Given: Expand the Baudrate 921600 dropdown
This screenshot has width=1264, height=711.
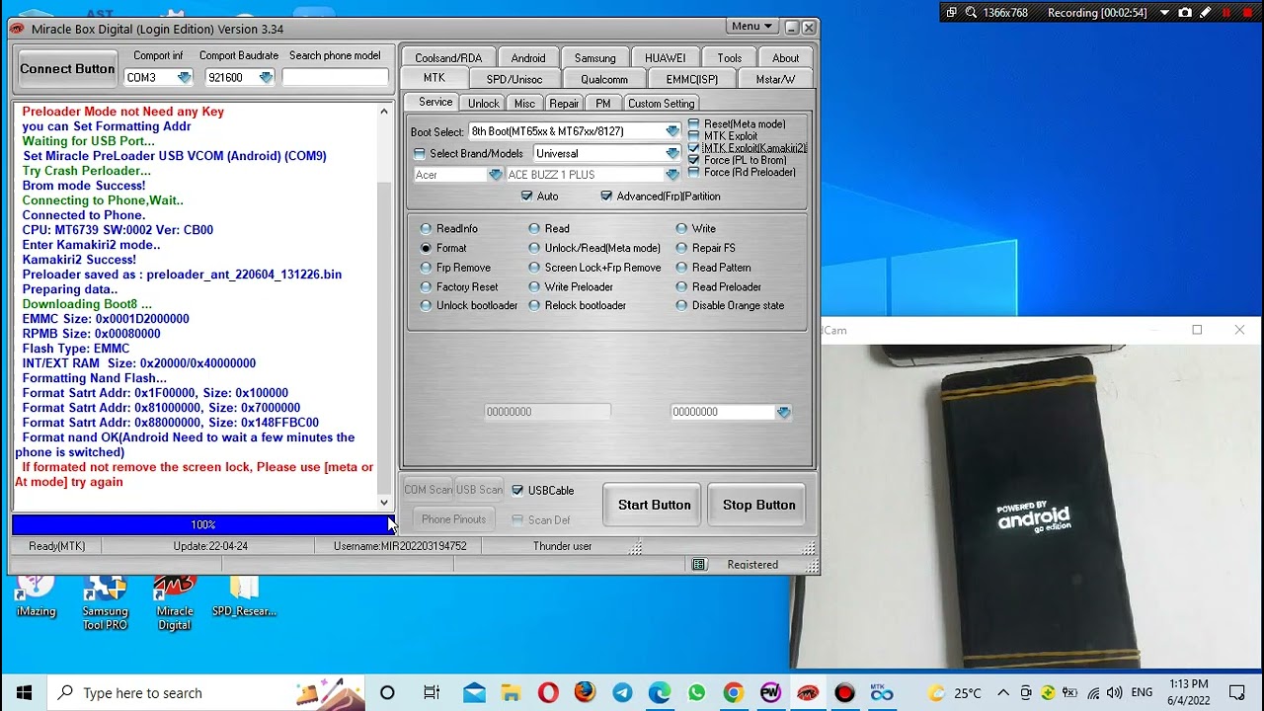Looking at the screenshot, I should pyautogui.click(x=266, y=77).
